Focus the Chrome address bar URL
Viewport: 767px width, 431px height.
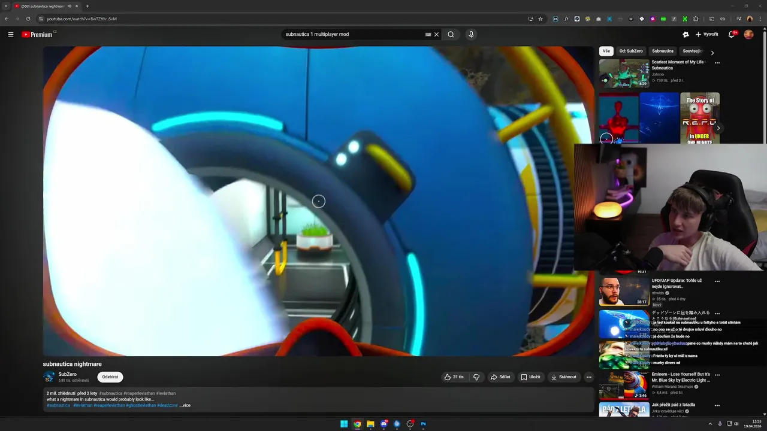click(x=81, y=19)
